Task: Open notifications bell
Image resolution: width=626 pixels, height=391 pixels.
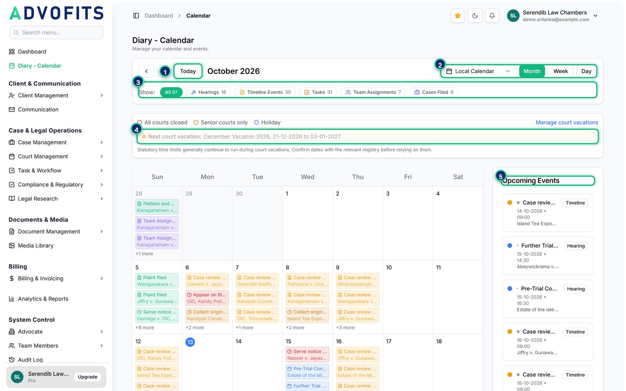Action: pos(492,16)
